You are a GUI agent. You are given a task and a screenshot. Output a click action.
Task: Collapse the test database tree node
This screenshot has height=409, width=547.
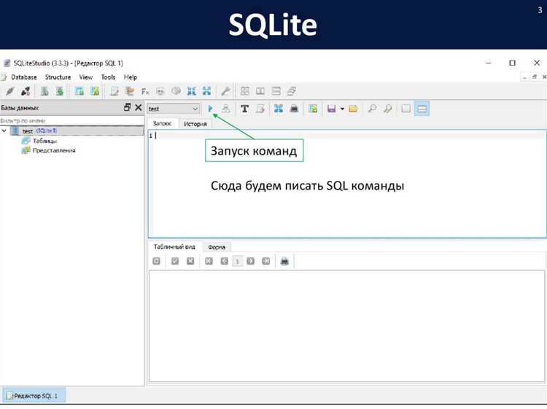point(4,131)
